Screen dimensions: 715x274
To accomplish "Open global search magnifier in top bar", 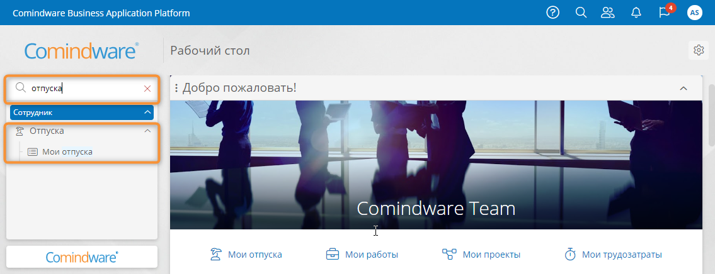I will tap(580, 13).
